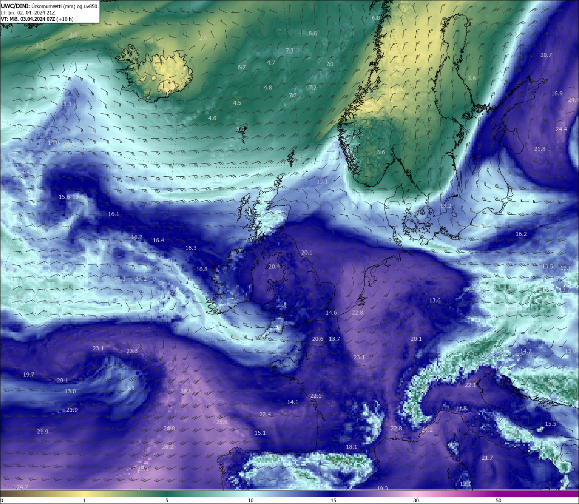Click the 'IT: þri. 02. 04. 2024 21Z' line
The height and width of the screenshot is (504, 579).
pyautogui.click(x=28, y=13)
